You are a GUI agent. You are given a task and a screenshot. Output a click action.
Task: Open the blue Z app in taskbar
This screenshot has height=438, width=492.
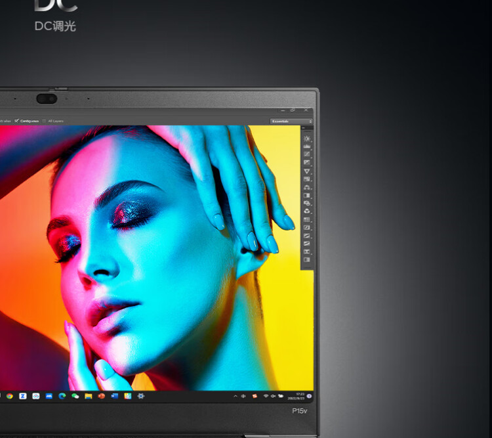click(x=22, y=396)
